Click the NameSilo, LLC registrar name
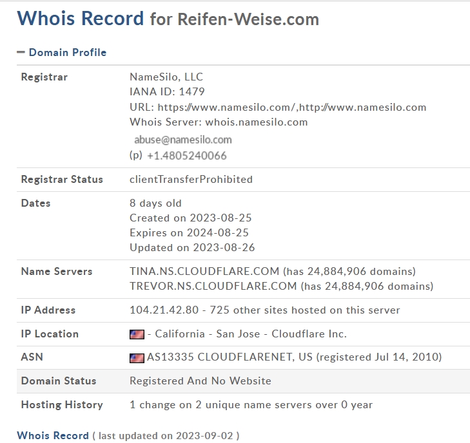The height and width of the screenshot is (443, 470). 166,77
